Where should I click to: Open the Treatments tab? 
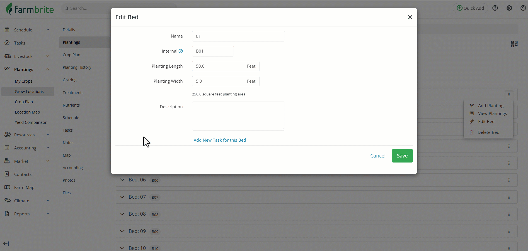point(73,93)
